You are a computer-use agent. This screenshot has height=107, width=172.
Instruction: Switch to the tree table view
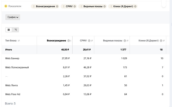[15, 30]
